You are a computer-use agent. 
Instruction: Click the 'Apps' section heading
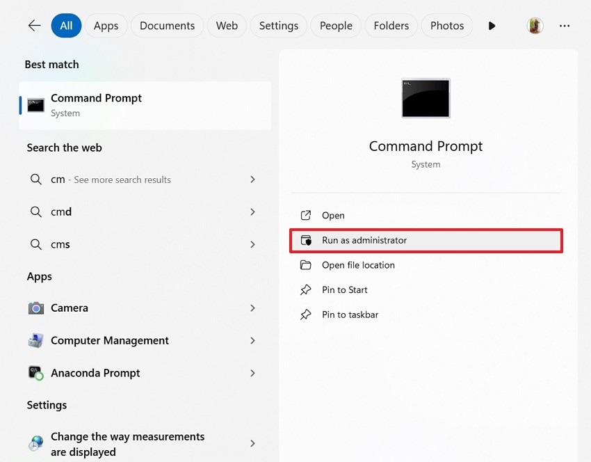(39, 276)
